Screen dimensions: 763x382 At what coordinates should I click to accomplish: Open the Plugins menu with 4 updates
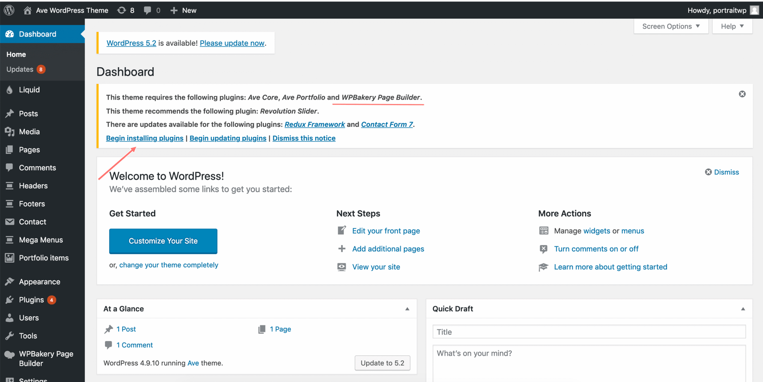[31, 300]
